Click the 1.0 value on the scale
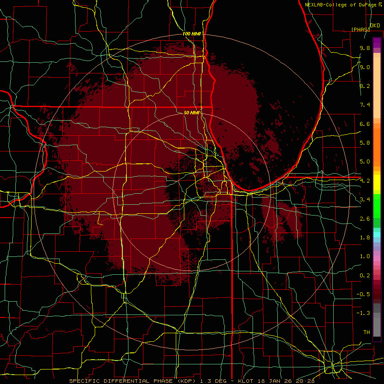The width and height of the screenshot is (384, 384). pos(365,256)
